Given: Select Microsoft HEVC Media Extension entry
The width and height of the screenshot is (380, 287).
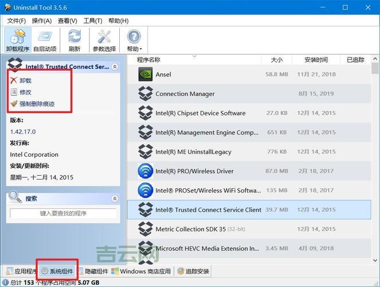Looking at the screenshot, I should [x=206, y=249].
